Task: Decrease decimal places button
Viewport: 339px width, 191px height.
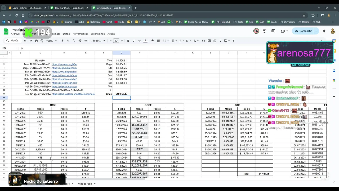Action: pos(74,41)
